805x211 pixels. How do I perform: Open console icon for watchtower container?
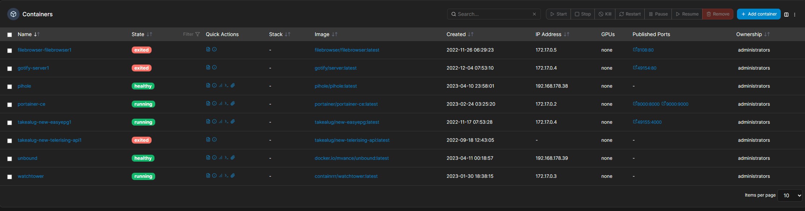tap(226, 176)
